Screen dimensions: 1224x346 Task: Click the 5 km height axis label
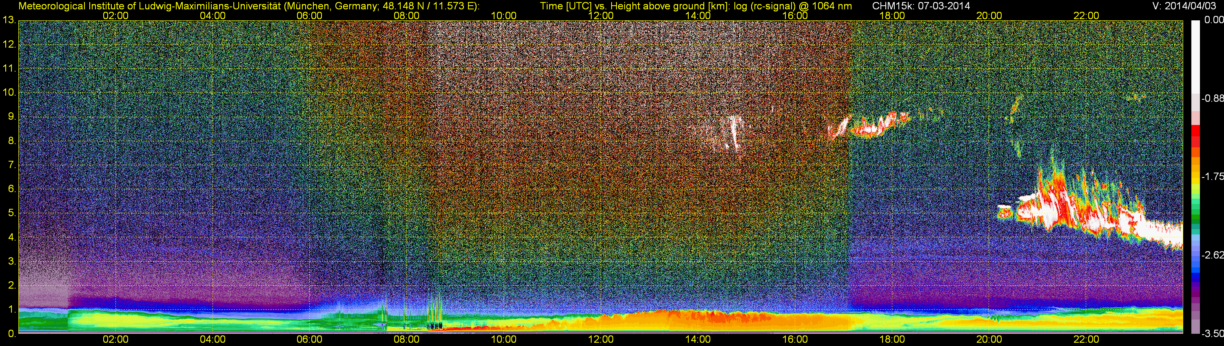pyautogui.click(x=12, y=213)
